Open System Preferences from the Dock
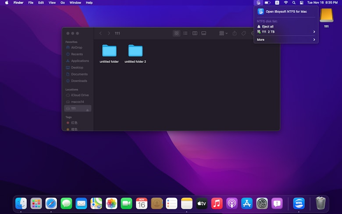This screenshot has height=214, width=342. pyautogui.click(x=262, y=203)
